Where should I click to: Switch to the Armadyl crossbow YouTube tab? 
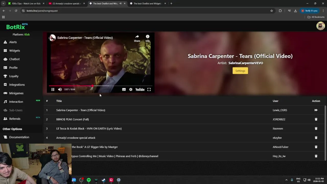67,4
